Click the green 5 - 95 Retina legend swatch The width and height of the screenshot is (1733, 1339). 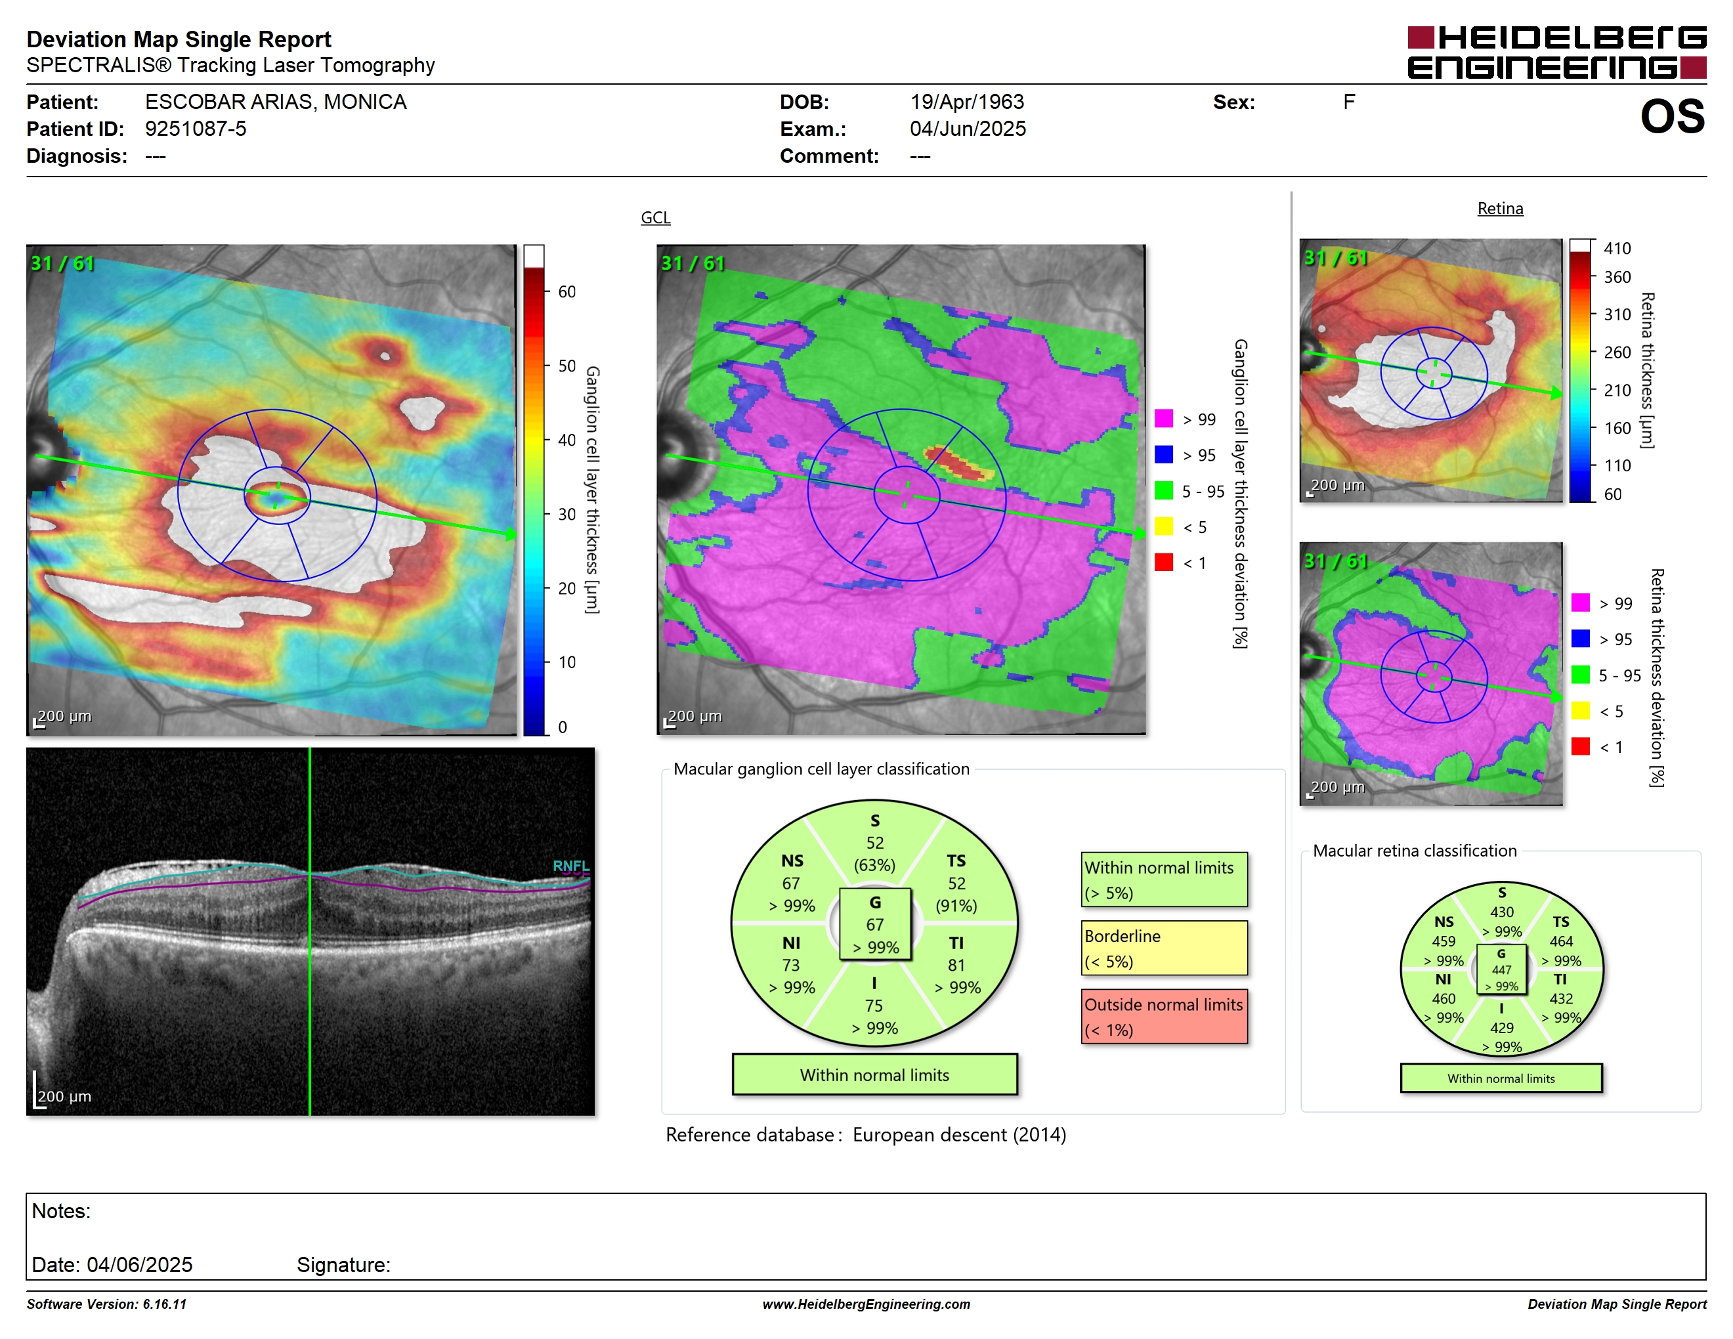click(x=1580, y=674)
